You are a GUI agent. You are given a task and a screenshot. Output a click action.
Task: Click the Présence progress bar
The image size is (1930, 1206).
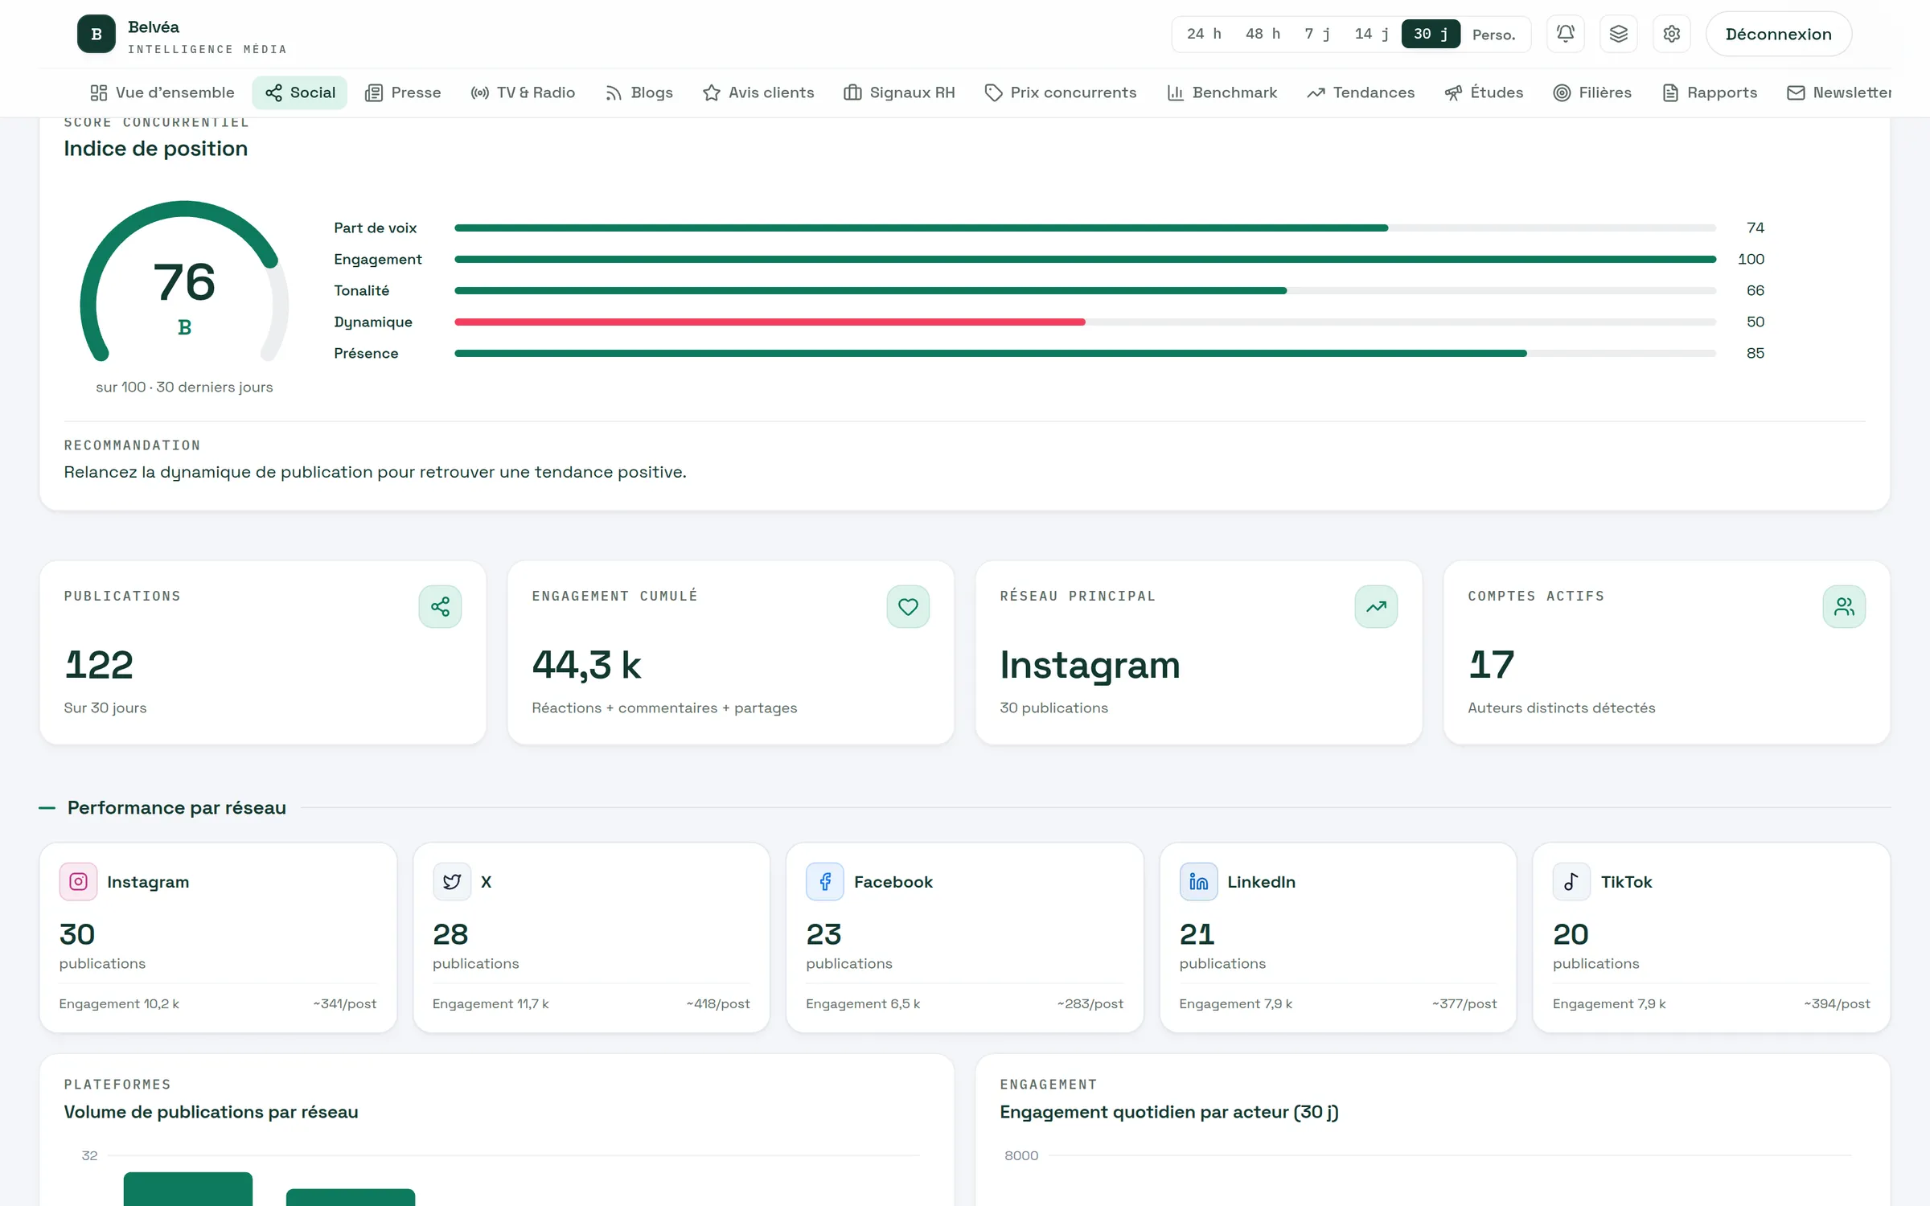tap(1085, 354)
